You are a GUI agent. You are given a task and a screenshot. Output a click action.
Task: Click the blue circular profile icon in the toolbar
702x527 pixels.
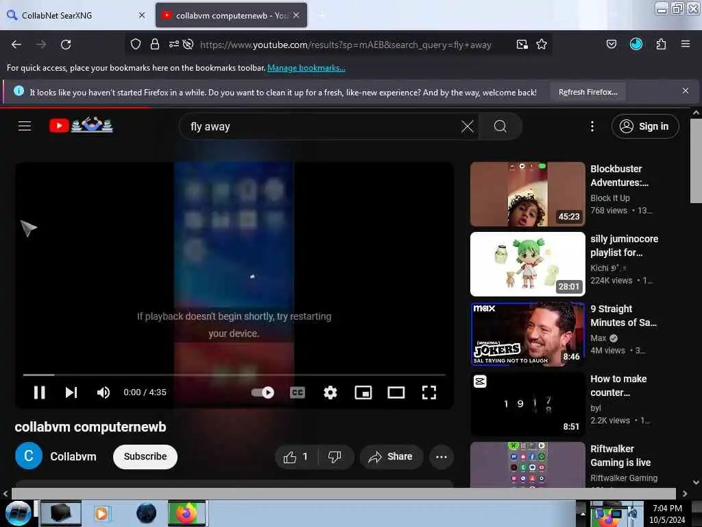[x=636, y=44]
